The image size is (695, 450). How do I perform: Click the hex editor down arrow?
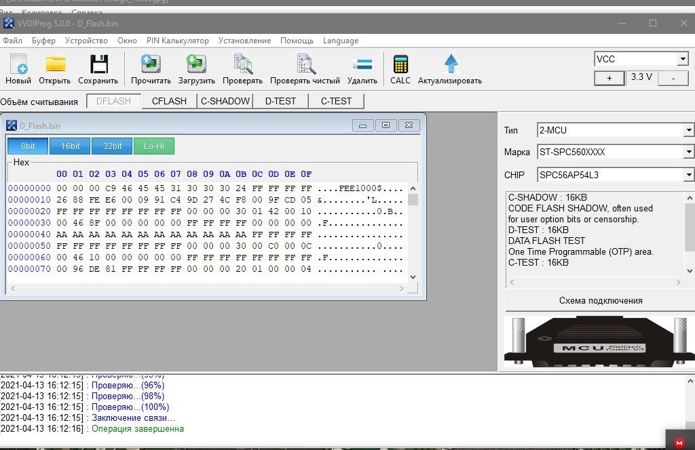tap(413, 277)
